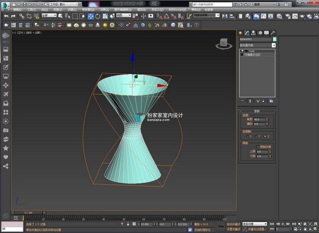Click the Unlink Selection tool

[29, 16]
